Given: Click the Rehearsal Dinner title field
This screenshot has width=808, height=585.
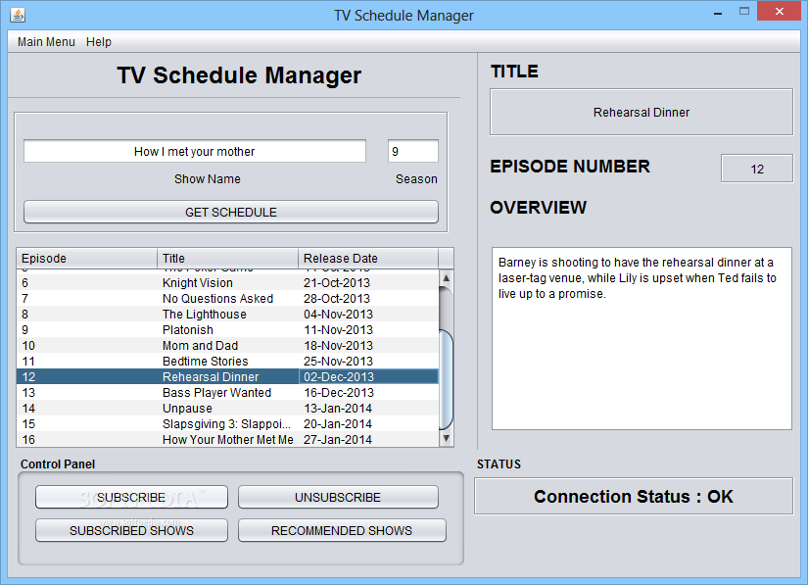Looking at the screenshot, I should 642,113.
